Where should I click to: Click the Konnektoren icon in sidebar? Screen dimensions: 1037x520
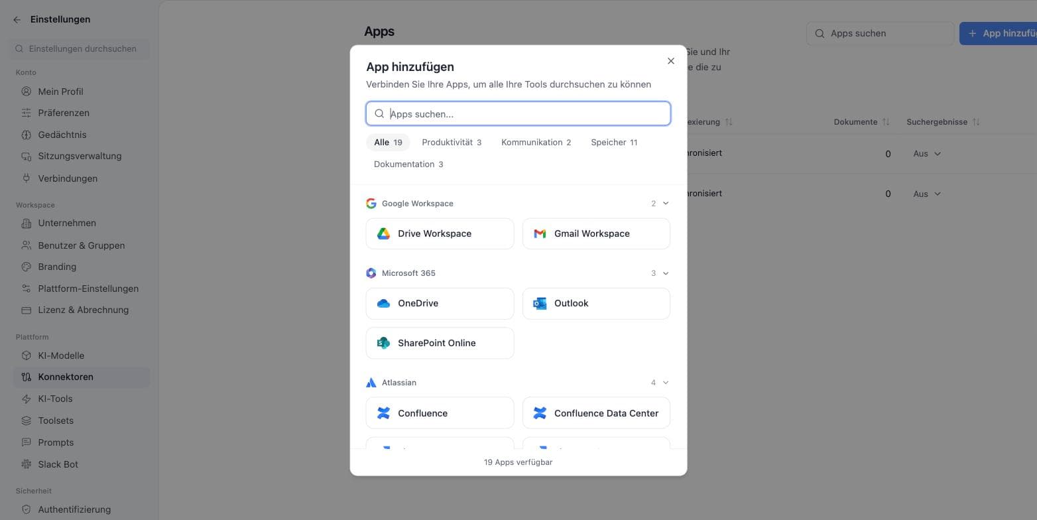point(27,377)
